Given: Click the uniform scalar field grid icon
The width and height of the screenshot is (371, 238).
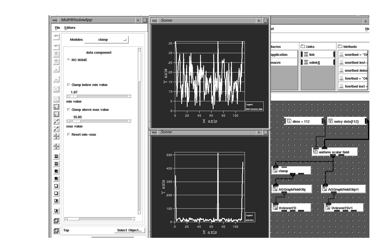Looking at the screenshot, I should click(315, 152).
